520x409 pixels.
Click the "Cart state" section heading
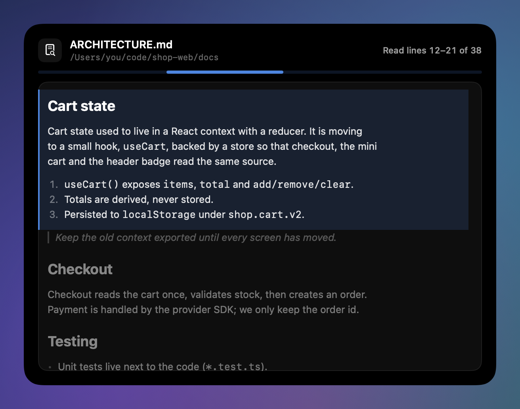(x=82, y=106)
